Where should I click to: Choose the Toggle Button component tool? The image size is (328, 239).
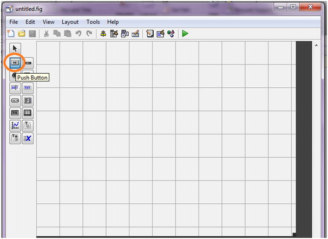[15, 113]
